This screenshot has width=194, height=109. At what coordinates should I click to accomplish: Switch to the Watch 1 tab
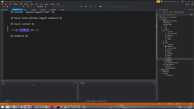(8, 101)
